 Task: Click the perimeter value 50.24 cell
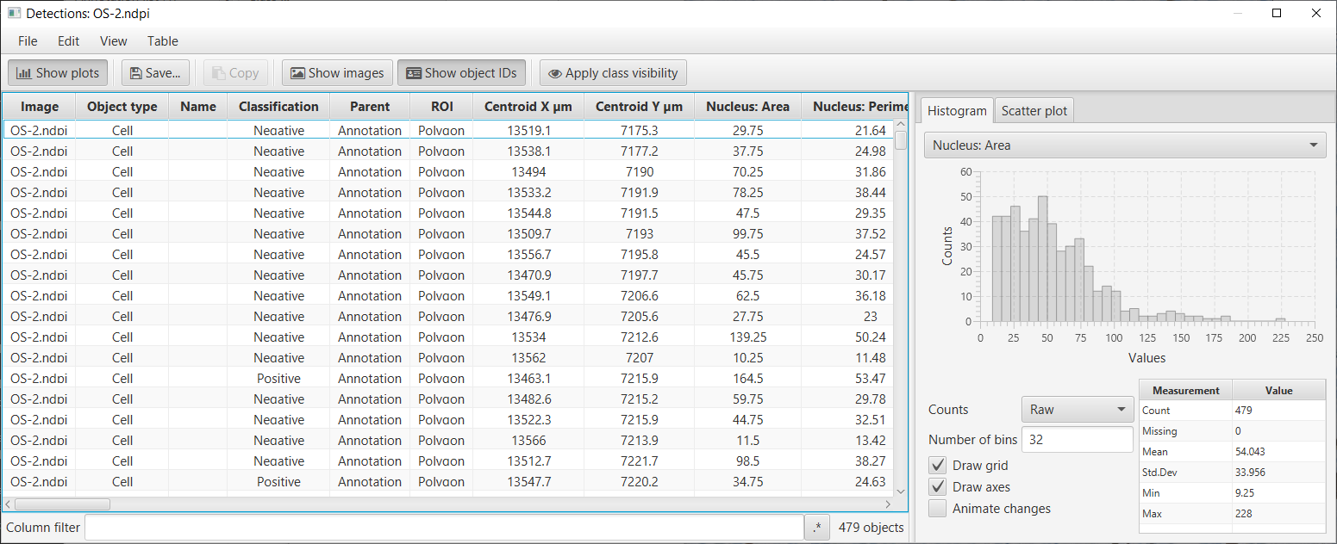pos(847,337)
